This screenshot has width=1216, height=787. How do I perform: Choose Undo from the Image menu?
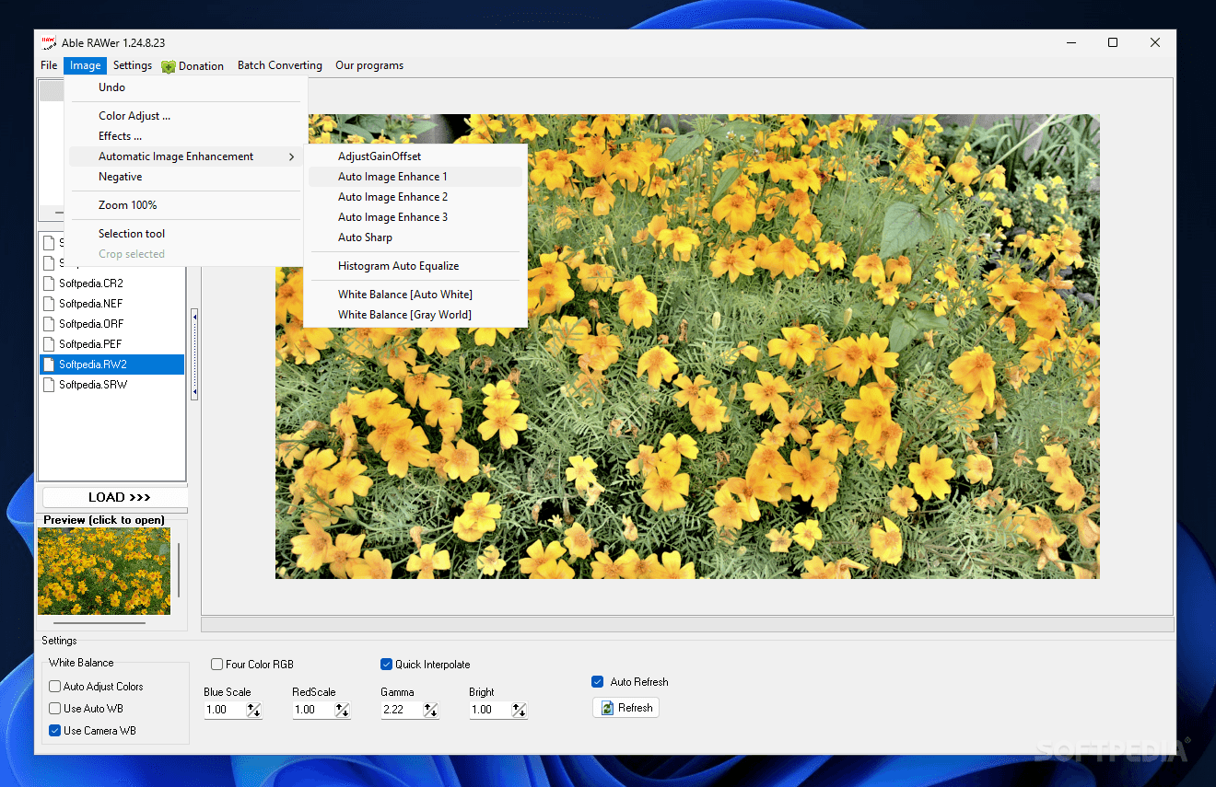186,87
